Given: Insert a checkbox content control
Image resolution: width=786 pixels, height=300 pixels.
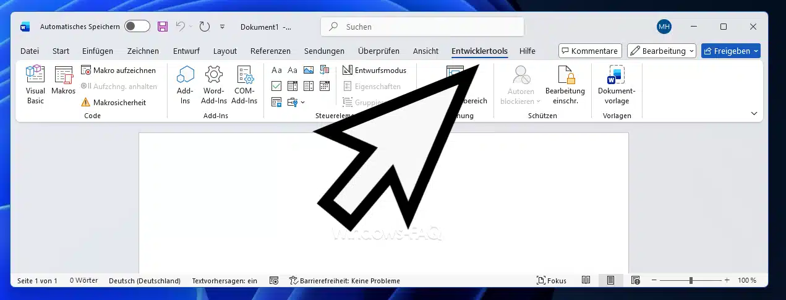Looking at the screenshot, I should (x=276, y=86).
